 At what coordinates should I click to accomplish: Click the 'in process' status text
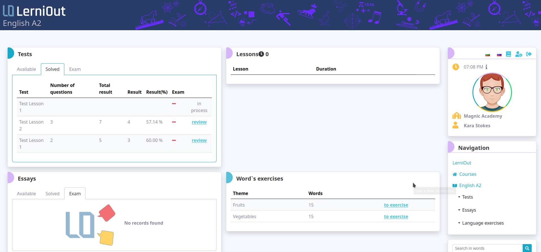pos(199,107)
